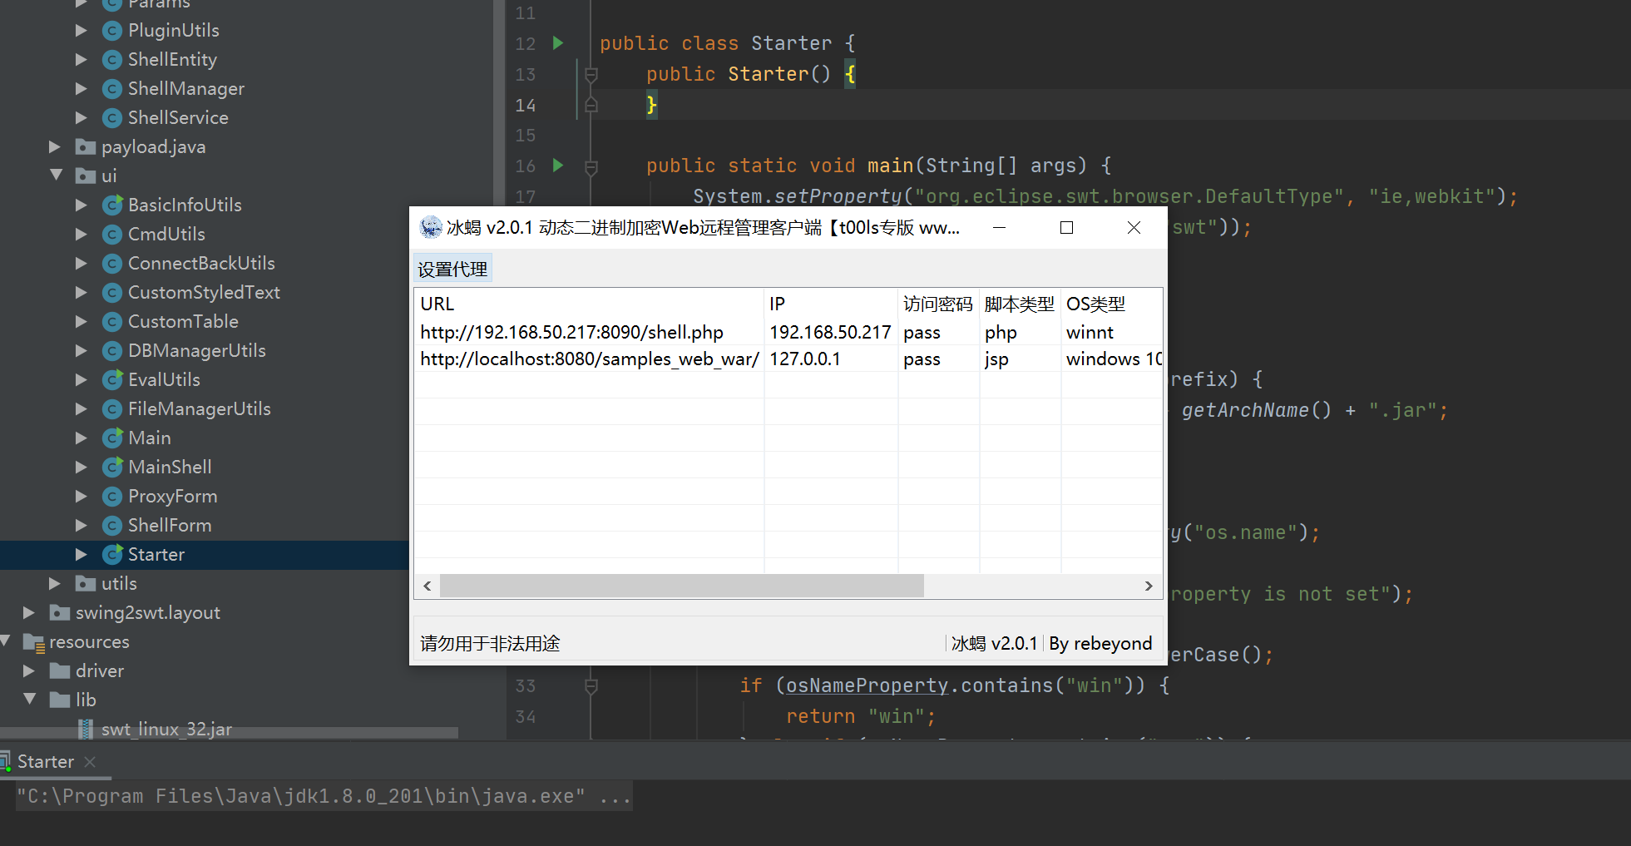The width and height of the screenshot is (1631, 846).
Task: Click the OS类型 column header
Action: pyautogui.click(x=1111, y=304)
